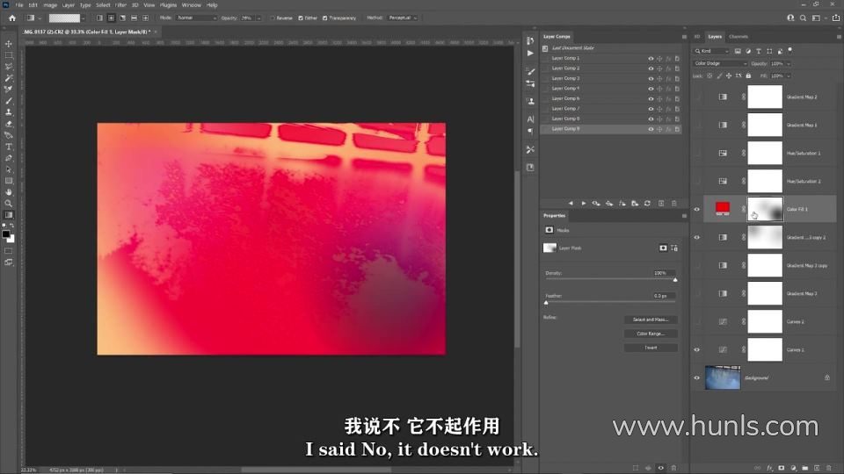Screen dimensions: 844x474
Task: Click the Lock position icon in Layers
Action: (729, 75)
